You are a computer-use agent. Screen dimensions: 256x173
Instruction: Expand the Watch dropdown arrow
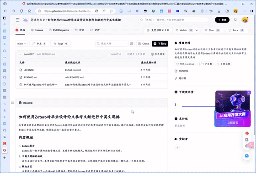pos(197,30)
